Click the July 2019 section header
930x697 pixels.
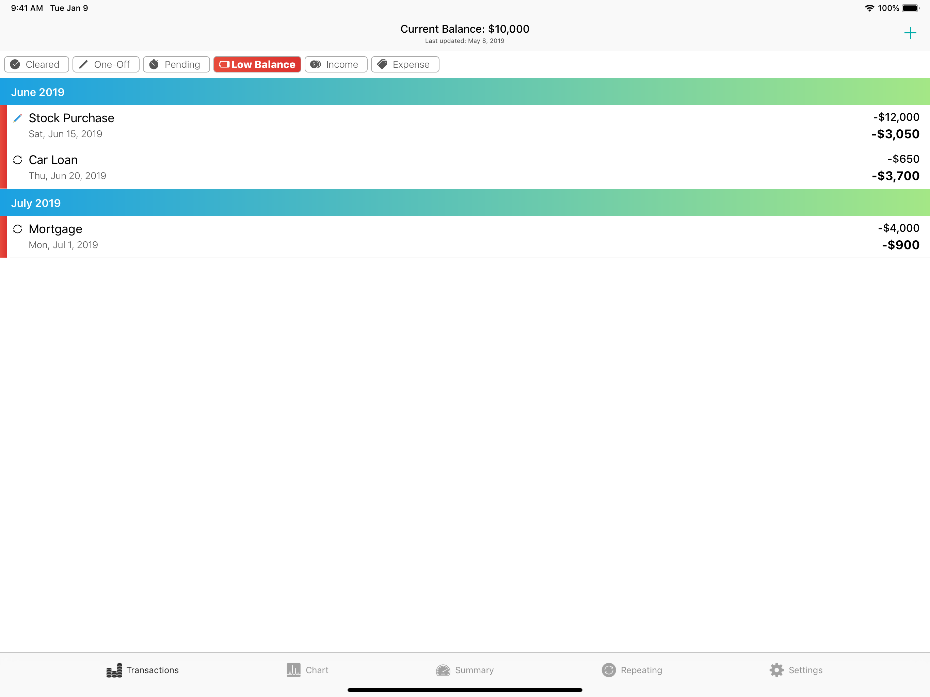[465, 202]
